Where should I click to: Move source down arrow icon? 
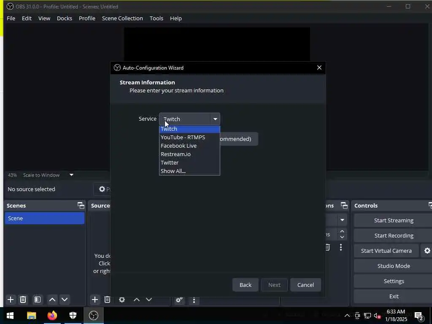(149, 300)
